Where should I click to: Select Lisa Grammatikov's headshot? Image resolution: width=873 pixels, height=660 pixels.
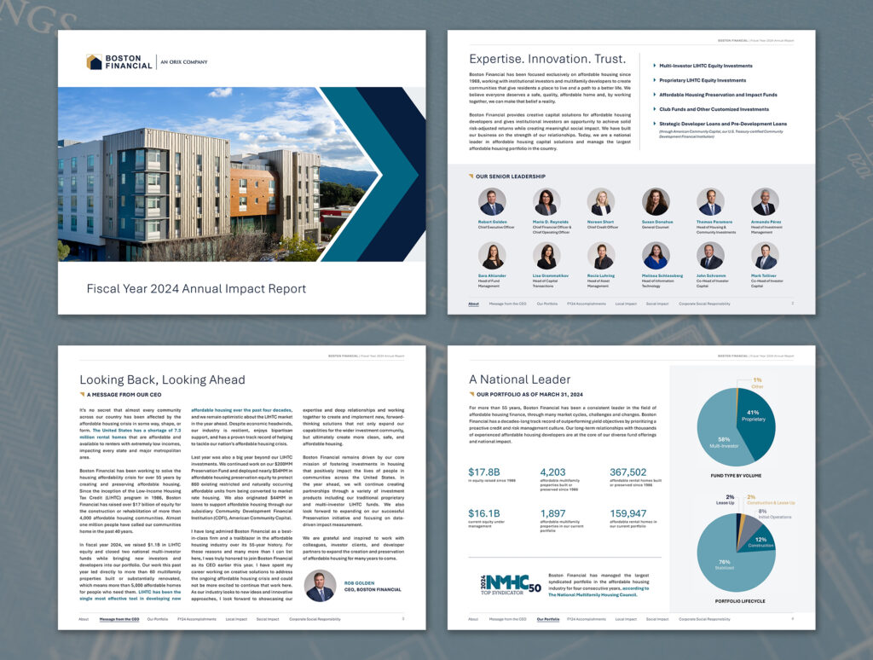click(x=546, y=256)
